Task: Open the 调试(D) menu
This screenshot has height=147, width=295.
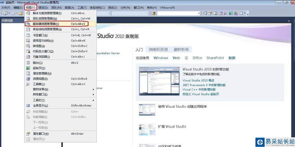Action: click(43, 8)
